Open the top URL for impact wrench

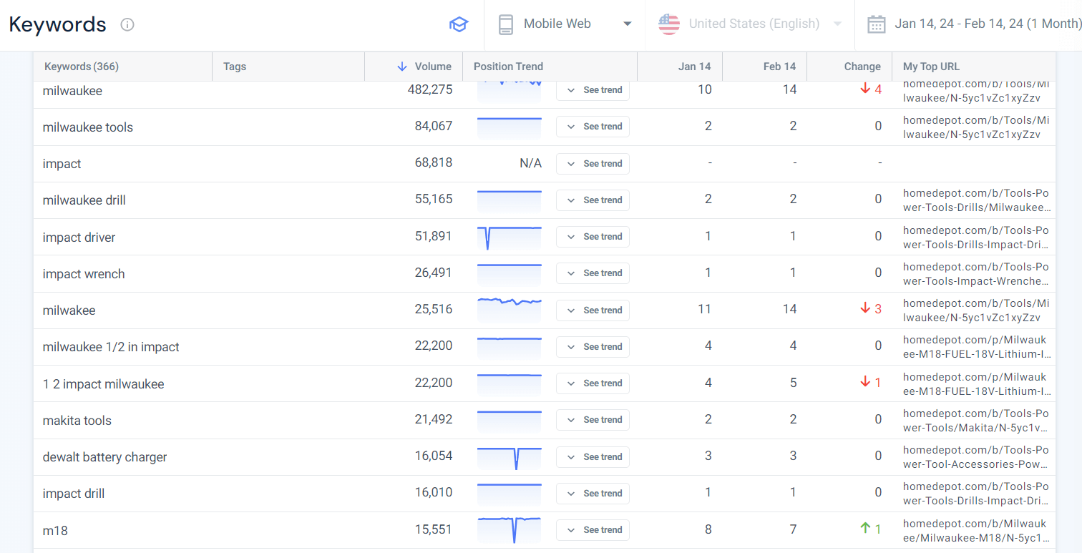[976, 274]
